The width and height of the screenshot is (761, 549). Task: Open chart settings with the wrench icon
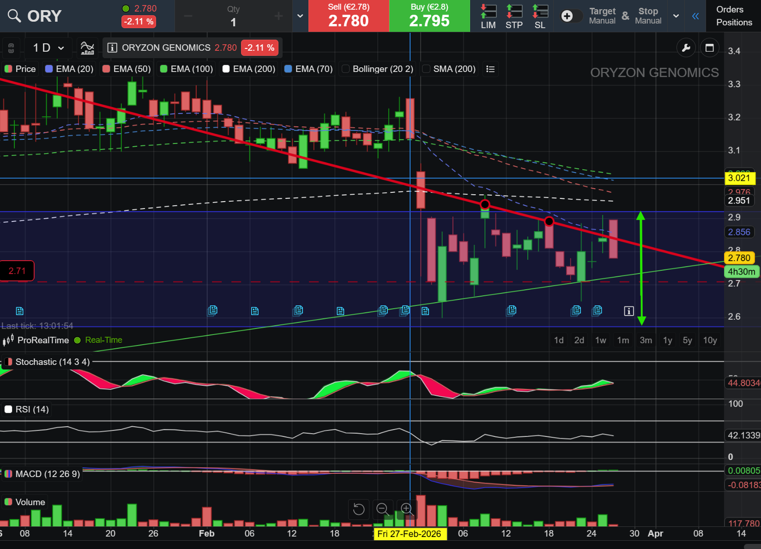[686, 48]
